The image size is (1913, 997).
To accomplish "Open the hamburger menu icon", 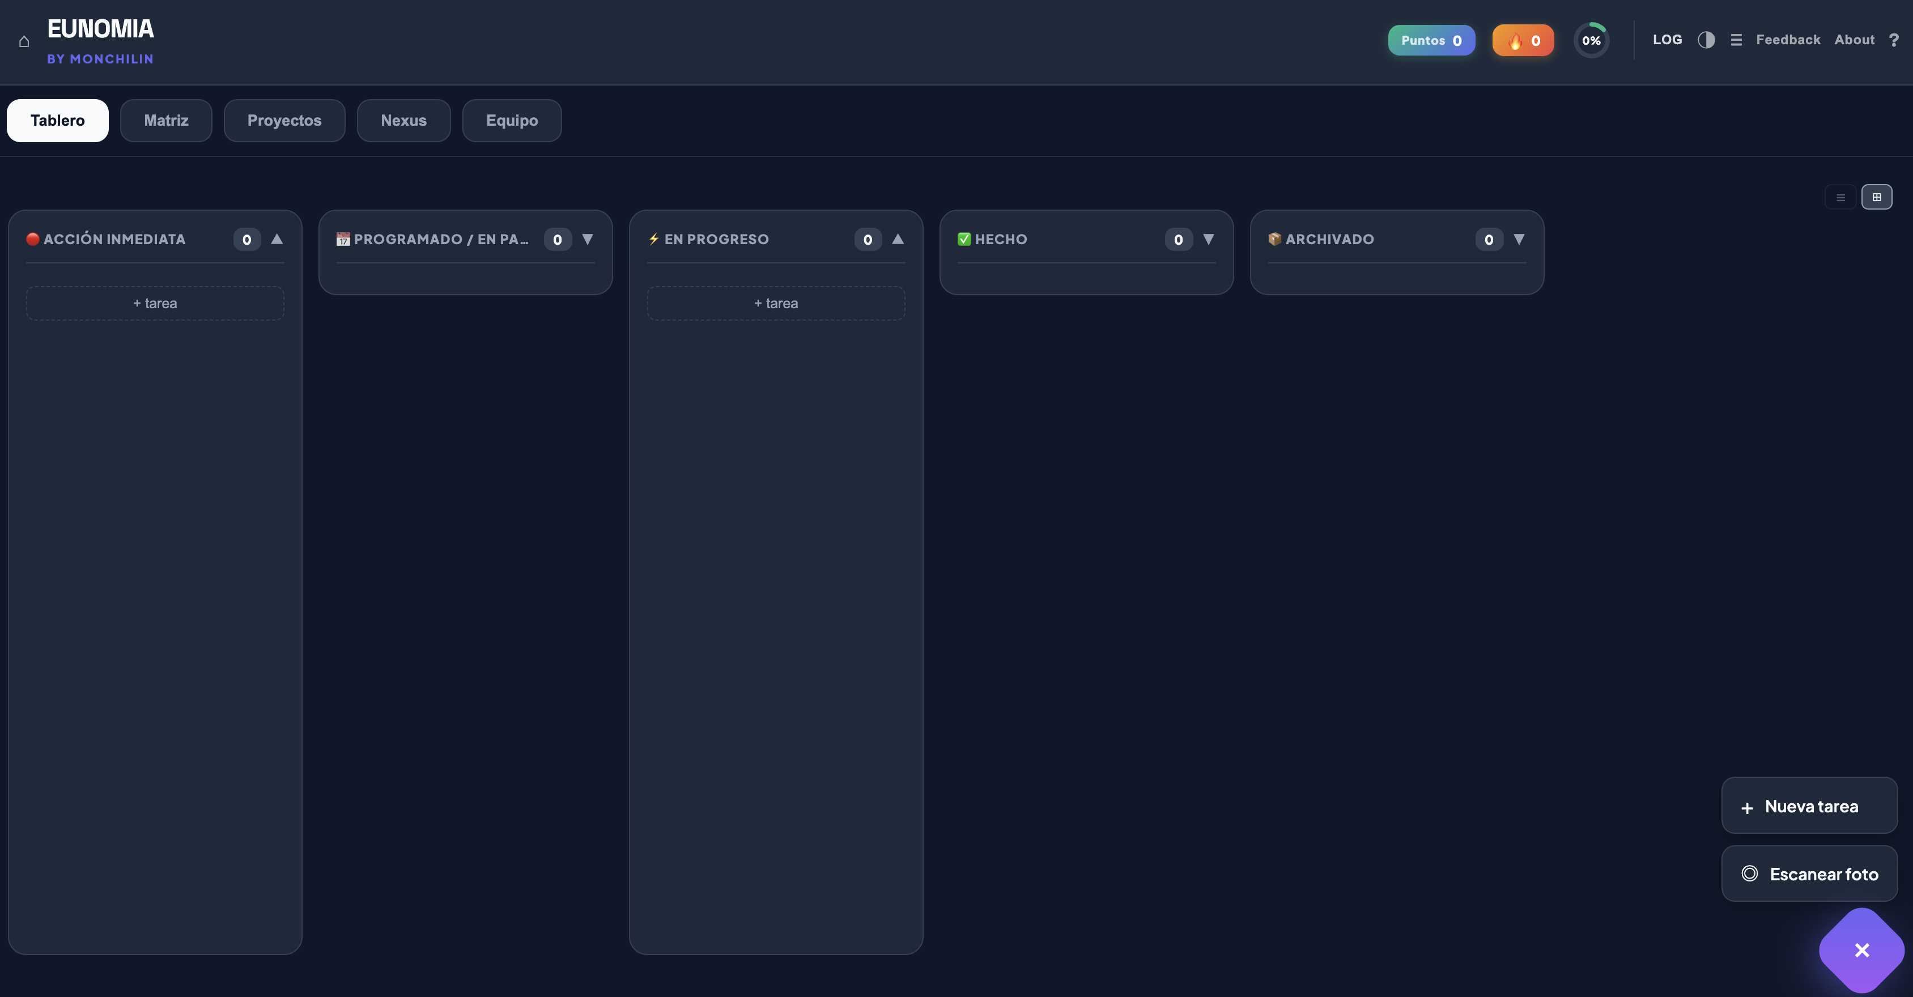I will pyautogui.click(x=1736, y=39).
